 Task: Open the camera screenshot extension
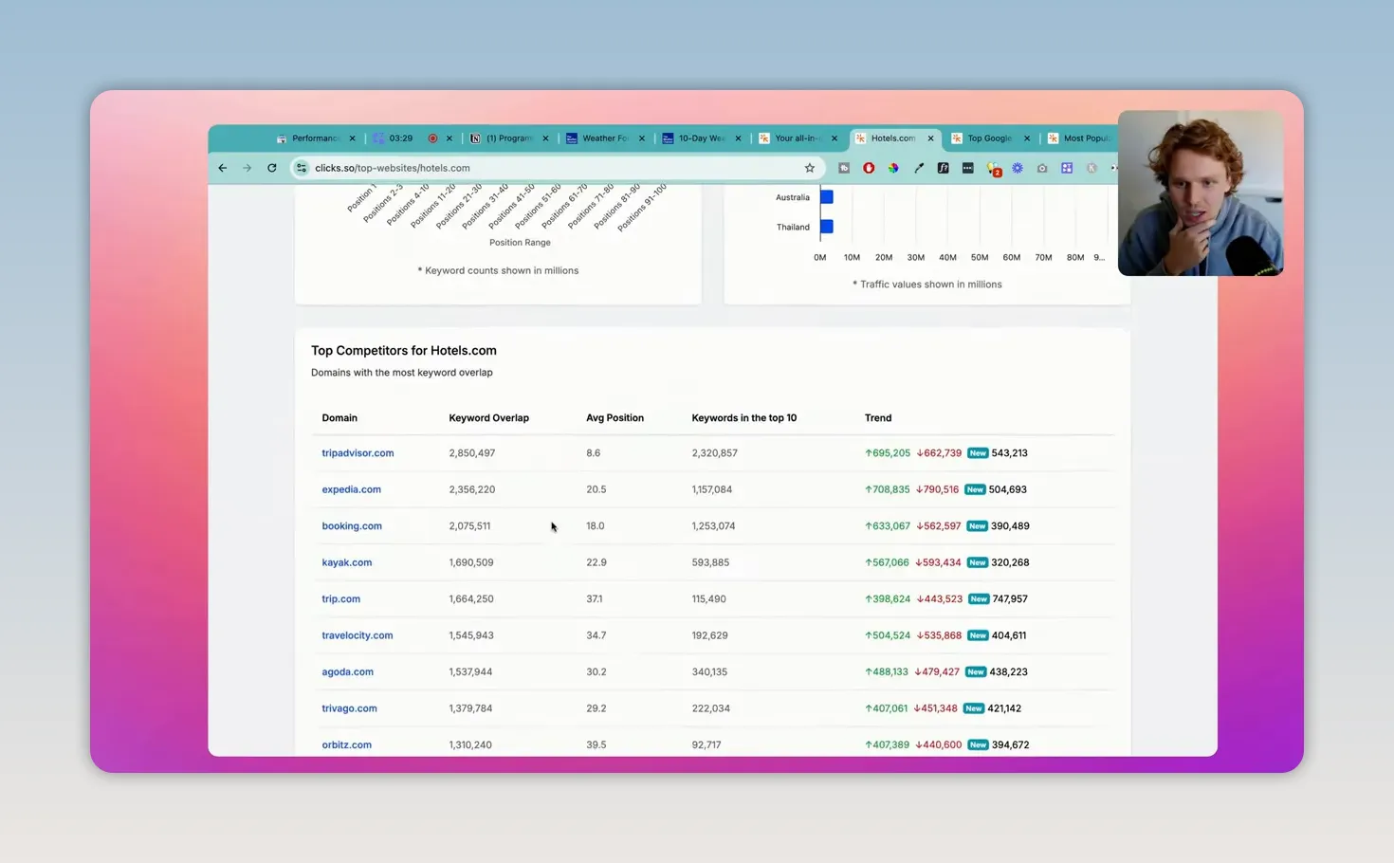(1042, 168)
